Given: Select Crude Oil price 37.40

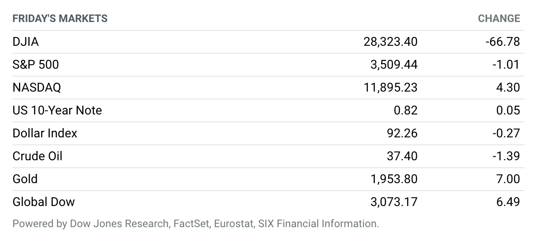Looking at the screenshot, I should coord(402,156).
